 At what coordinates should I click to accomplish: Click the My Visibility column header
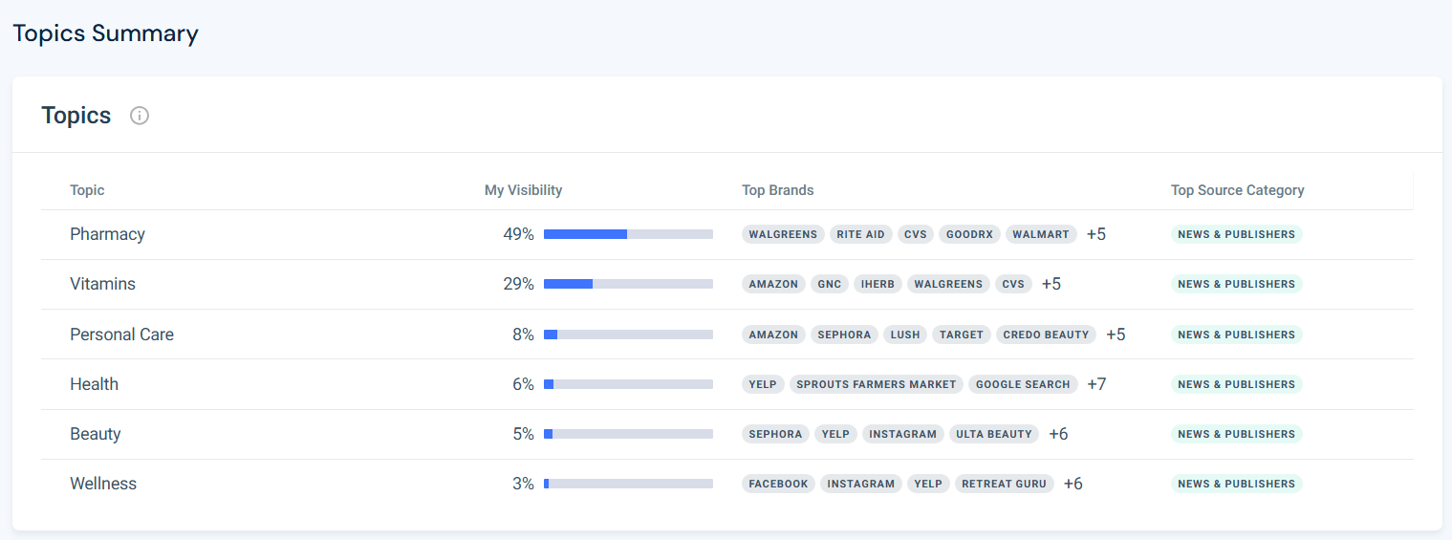tap(523, 190)
